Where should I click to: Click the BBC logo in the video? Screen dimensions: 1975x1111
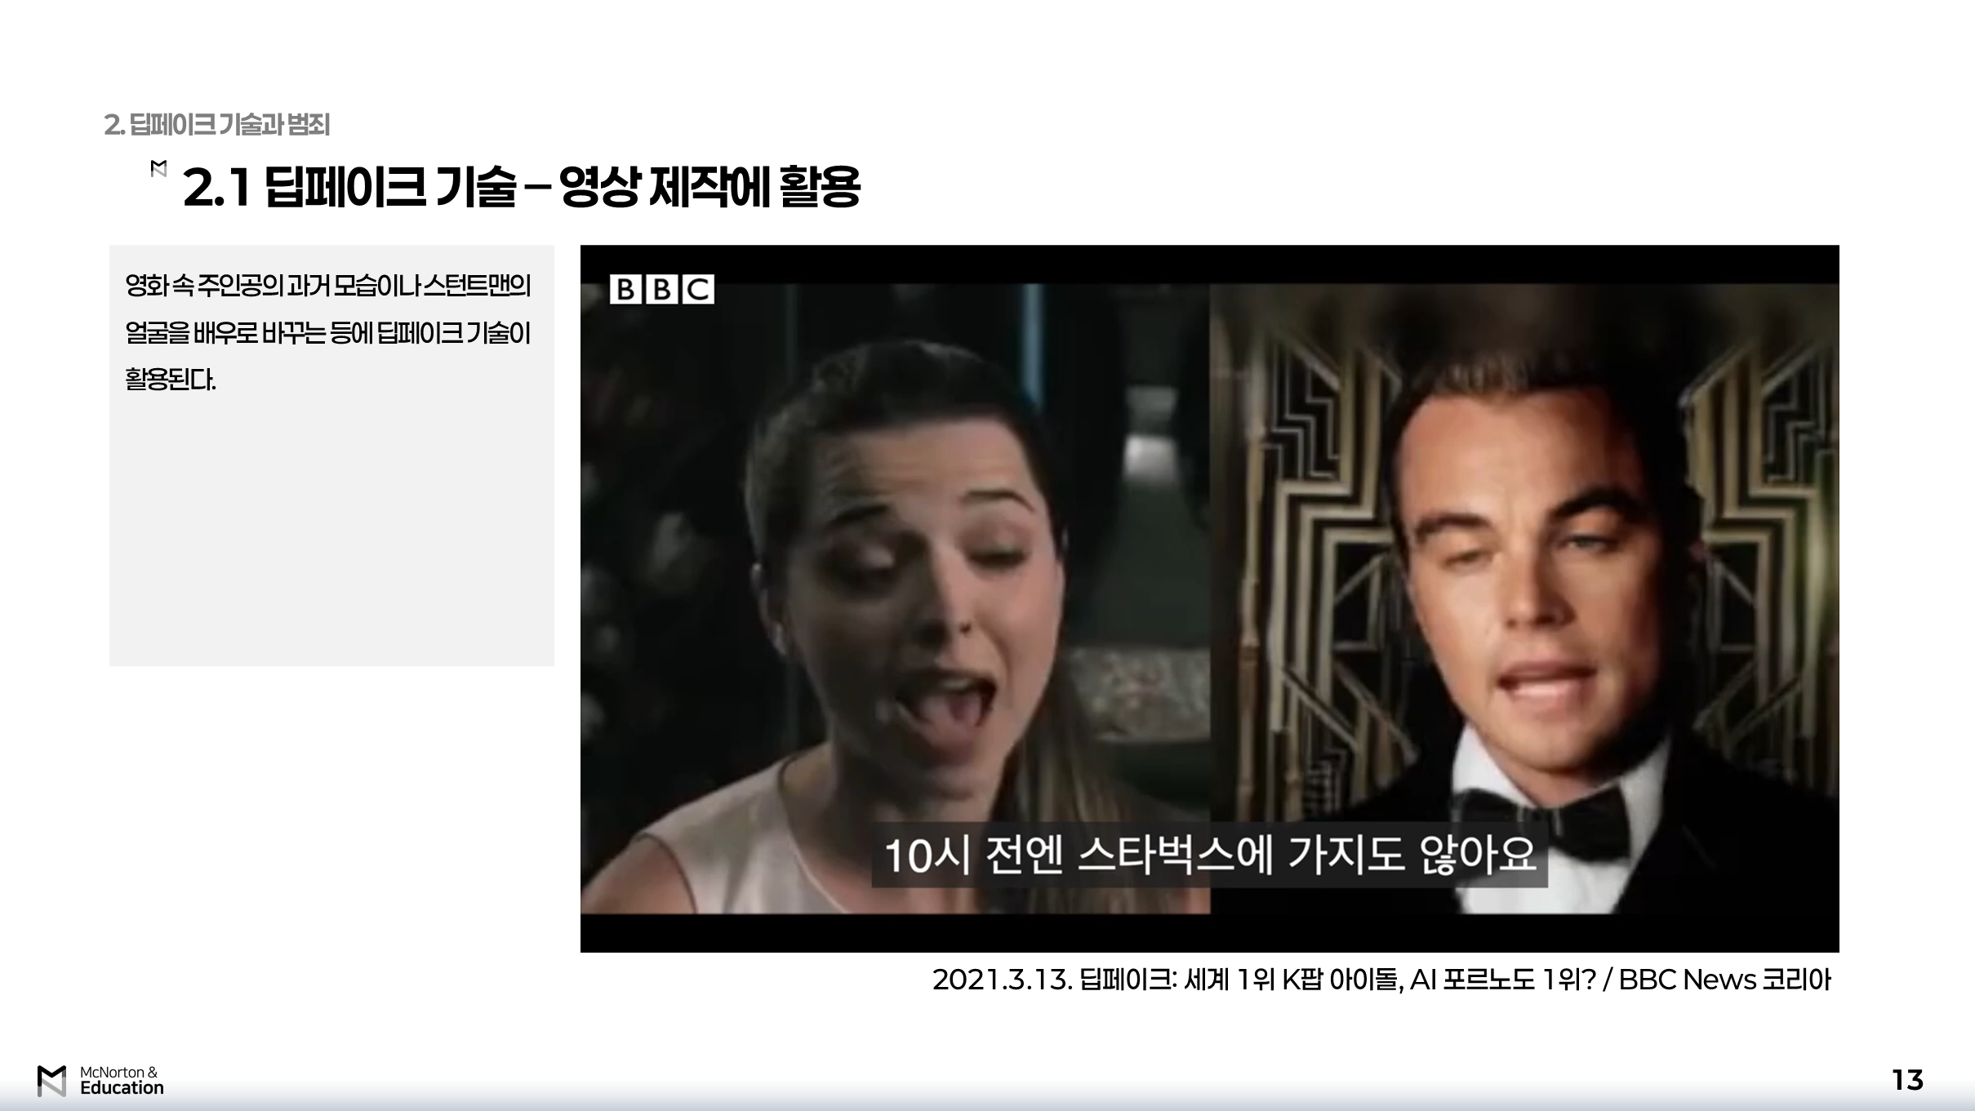click(661, 289)
